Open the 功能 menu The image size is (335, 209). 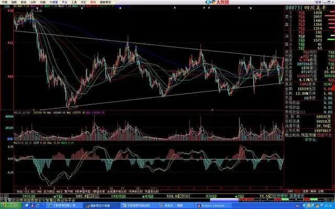tap(42, 2)
